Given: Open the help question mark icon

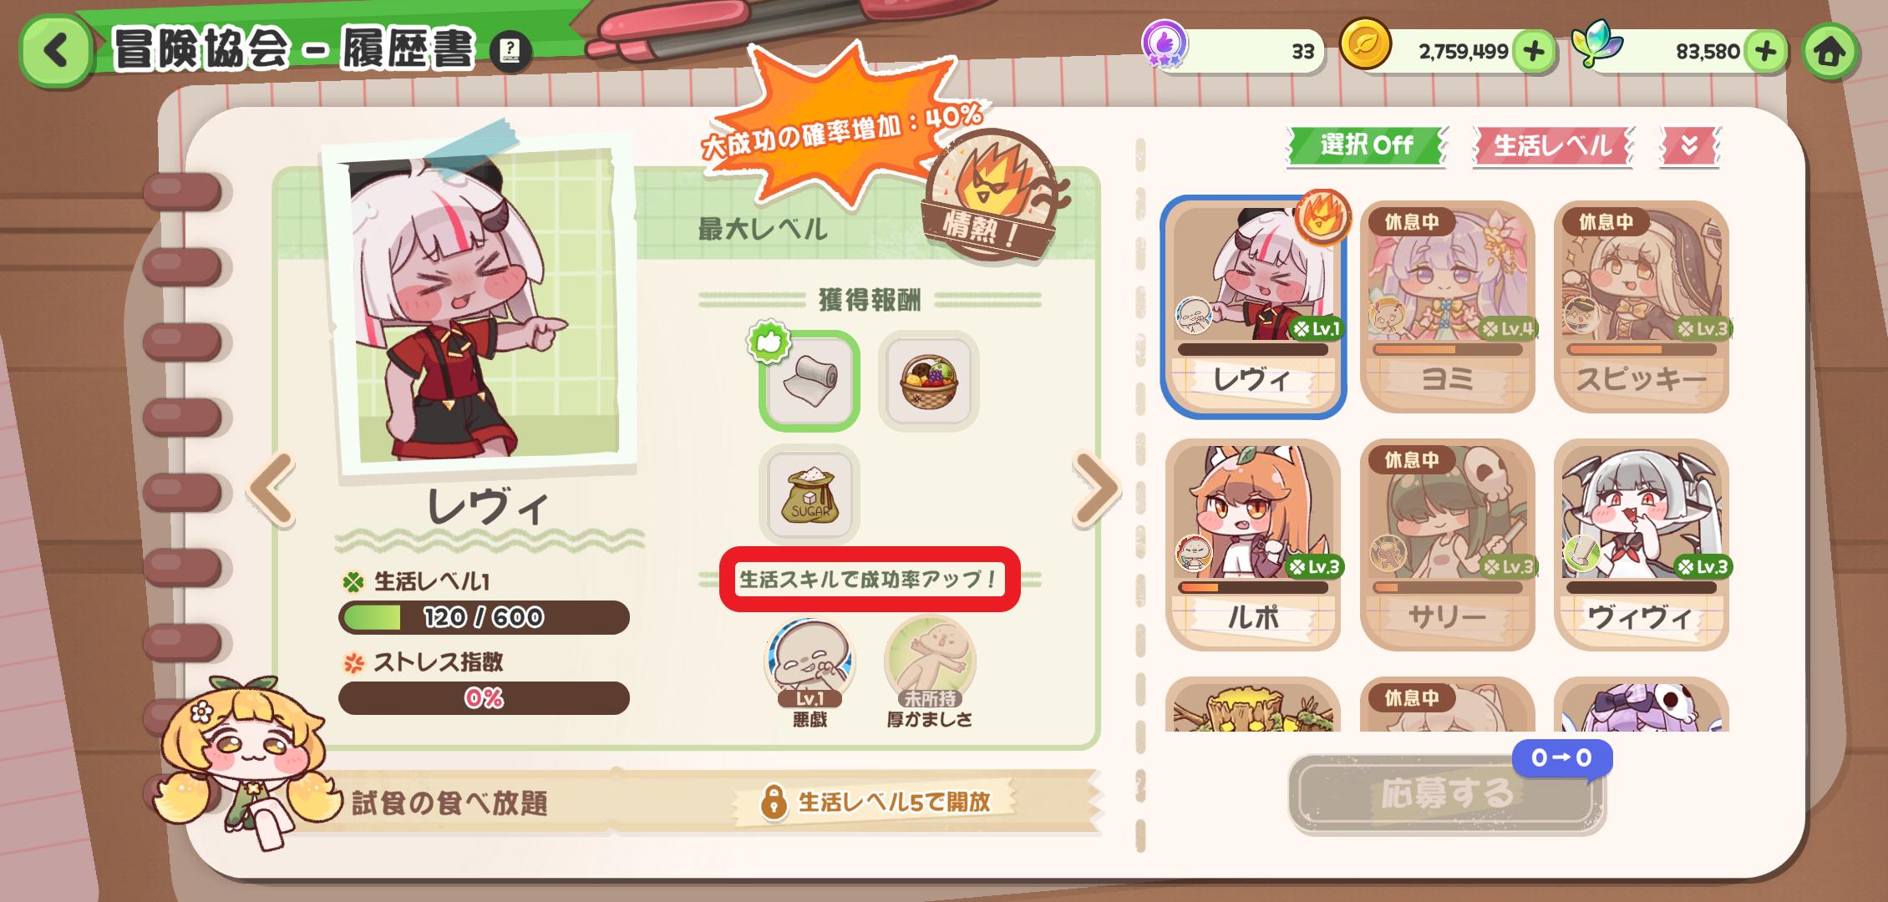Looking at the screenshot, I should click(x=510, y=52).
